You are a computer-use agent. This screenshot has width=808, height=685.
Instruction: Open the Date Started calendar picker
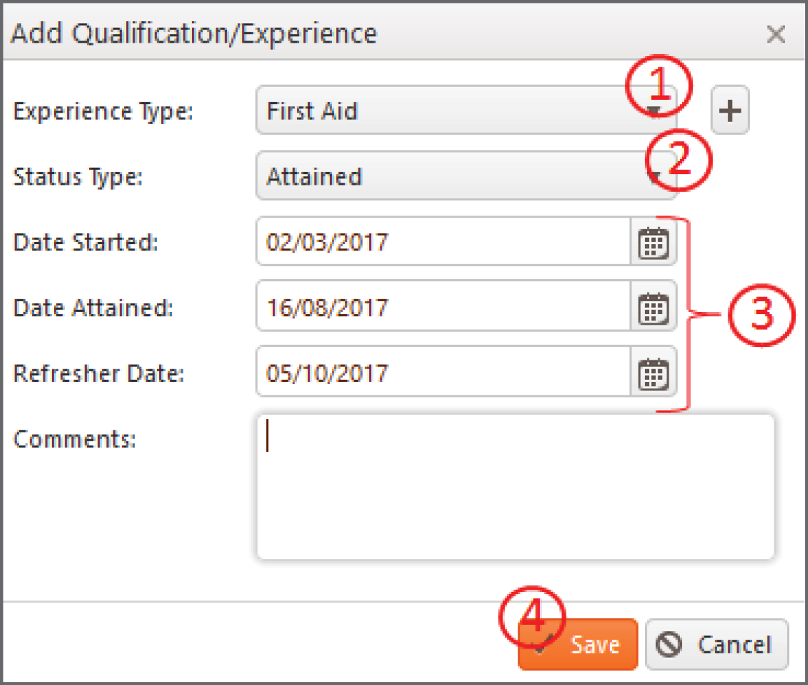[653, 242]
